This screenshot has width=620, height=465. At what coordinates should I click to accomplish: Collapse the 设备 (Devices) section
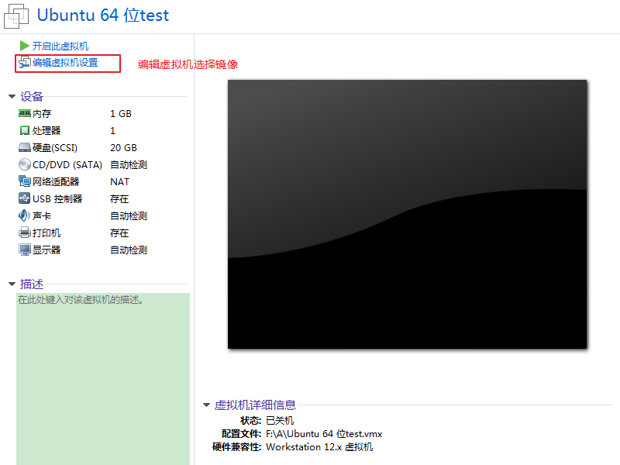(x=12, y=97)
